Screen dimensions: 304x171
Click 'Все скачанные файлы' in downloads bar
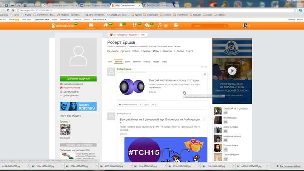coord(289,166)
